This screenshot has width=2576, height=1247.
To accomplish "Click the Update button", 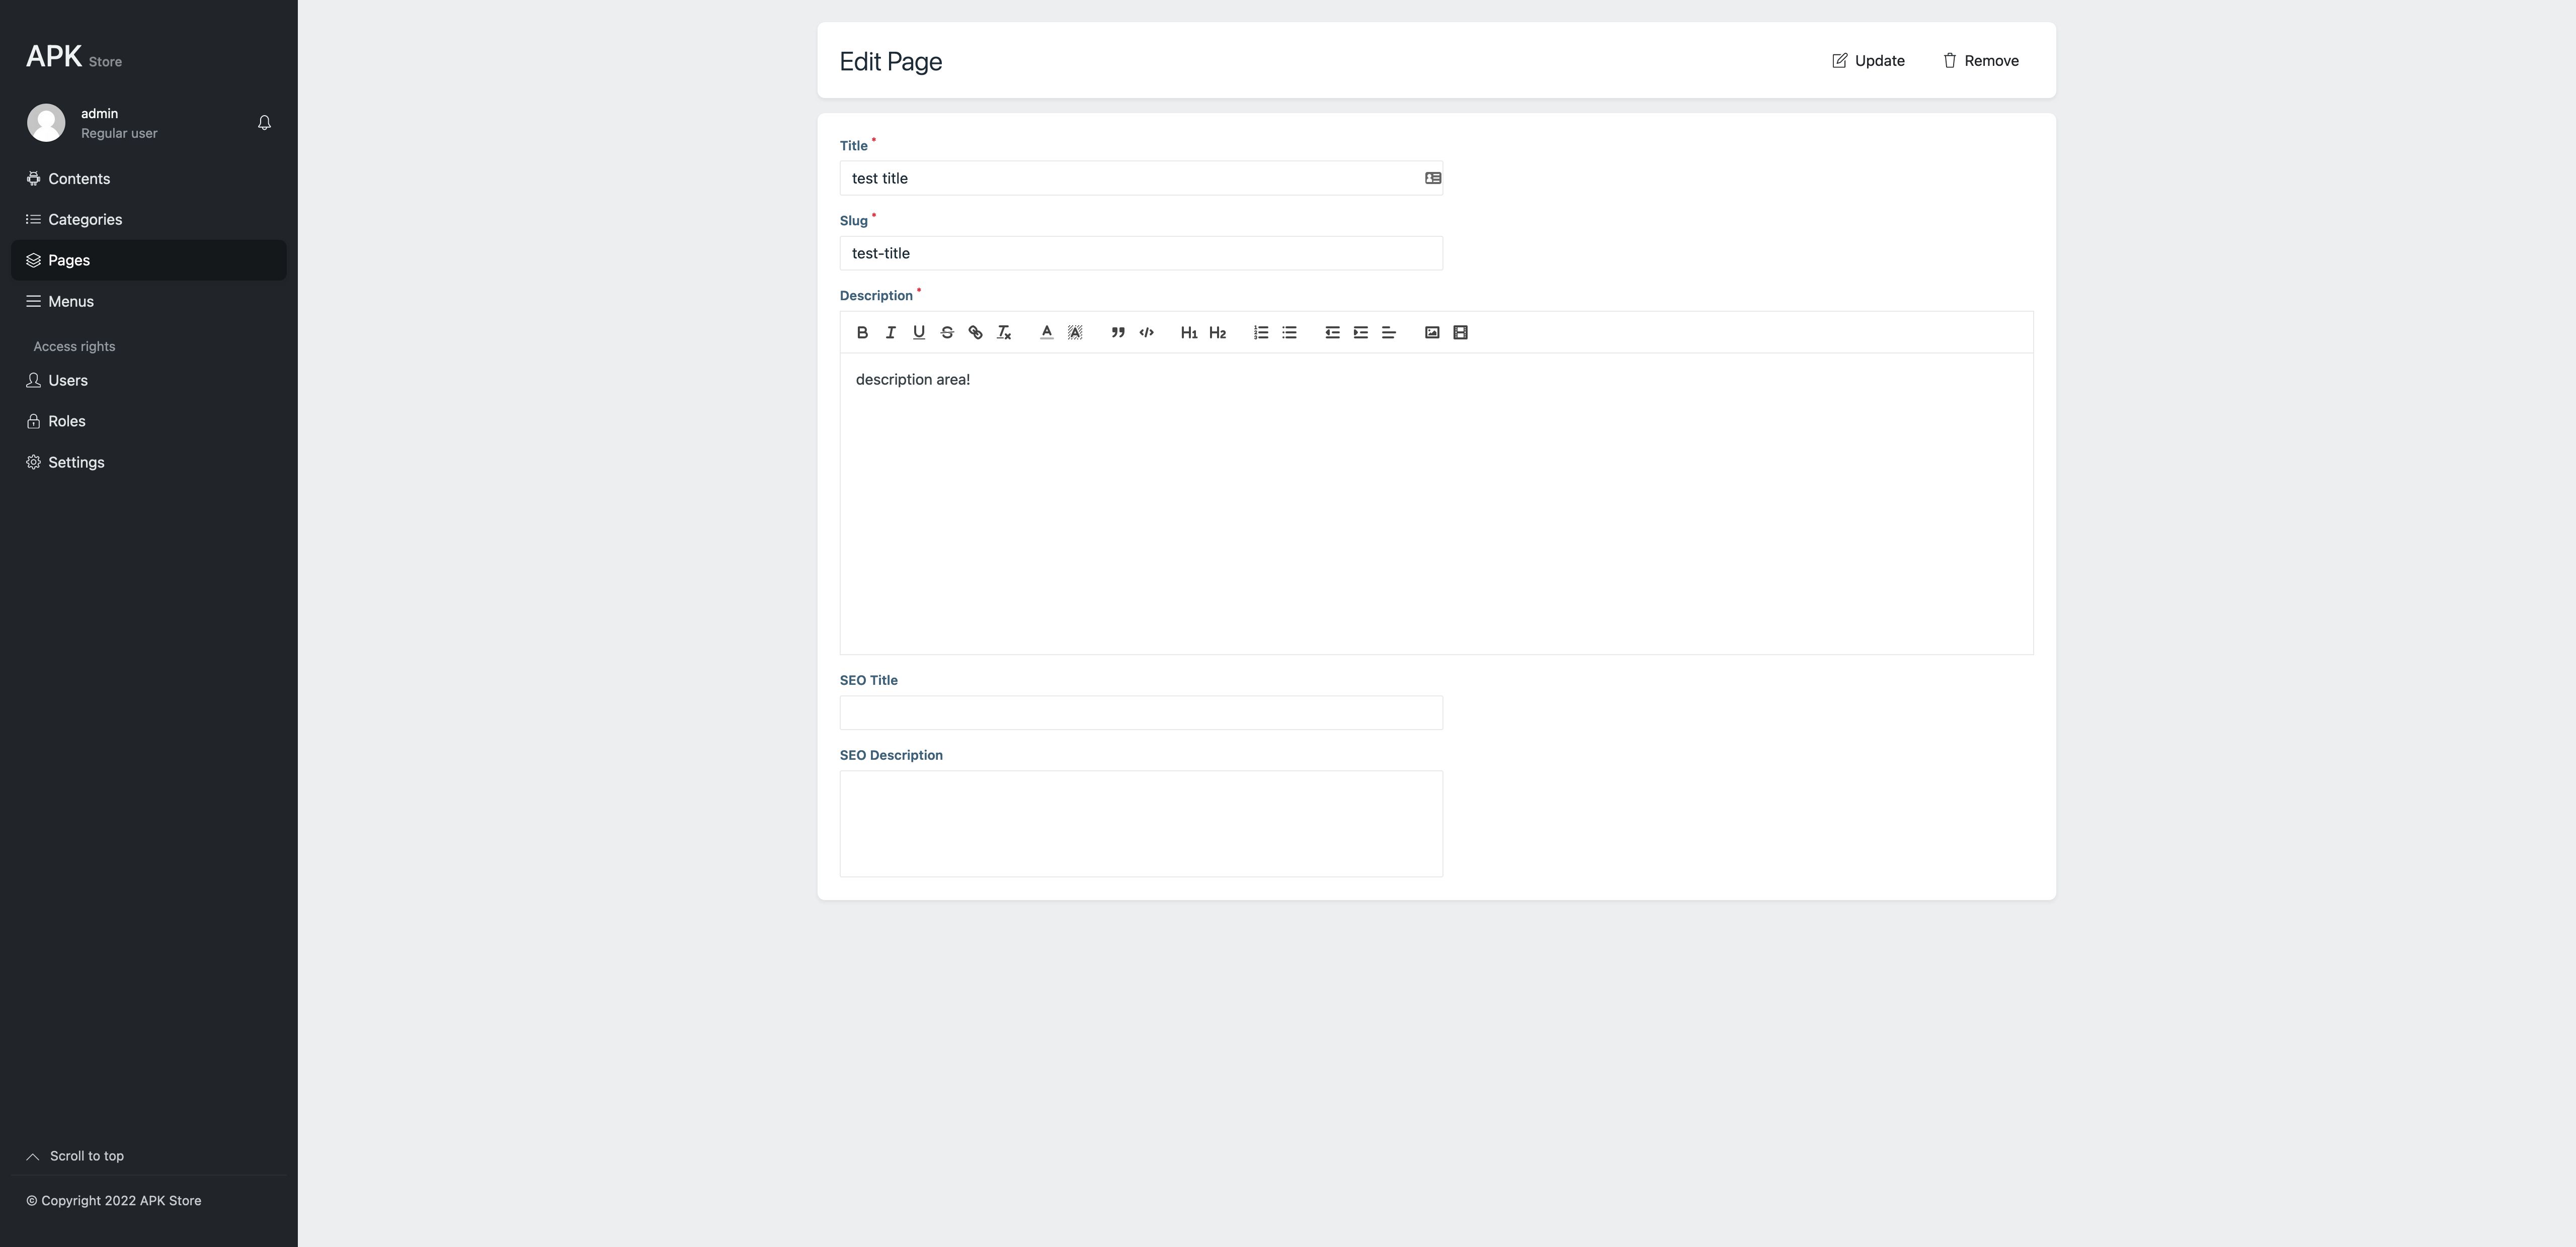I will click(1867, 61).
